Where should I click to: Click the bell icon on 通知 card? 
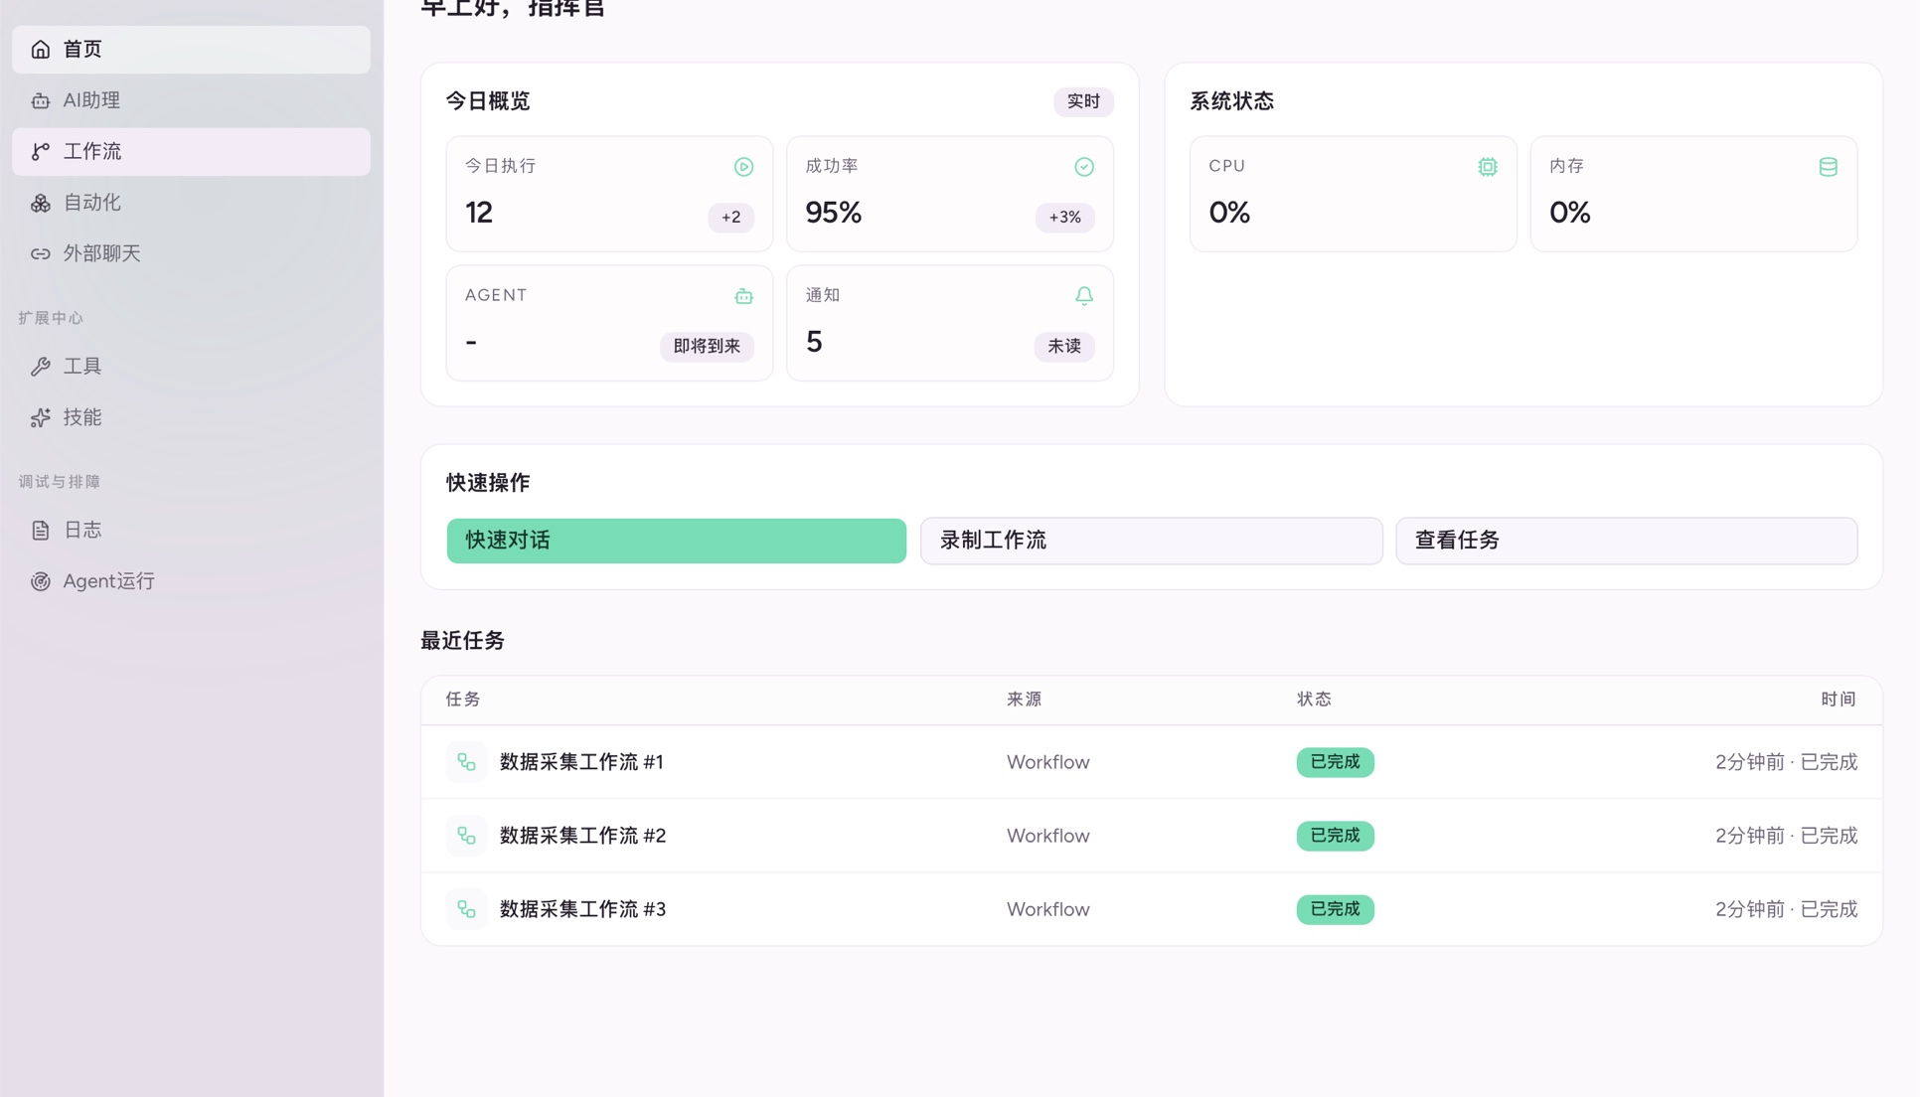tap(1083, 295)
